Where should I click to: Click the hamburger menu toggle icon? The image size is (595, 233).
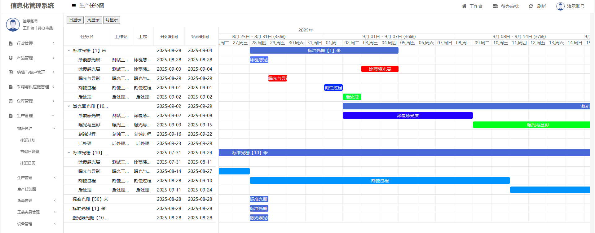click(x=73, y=6)
